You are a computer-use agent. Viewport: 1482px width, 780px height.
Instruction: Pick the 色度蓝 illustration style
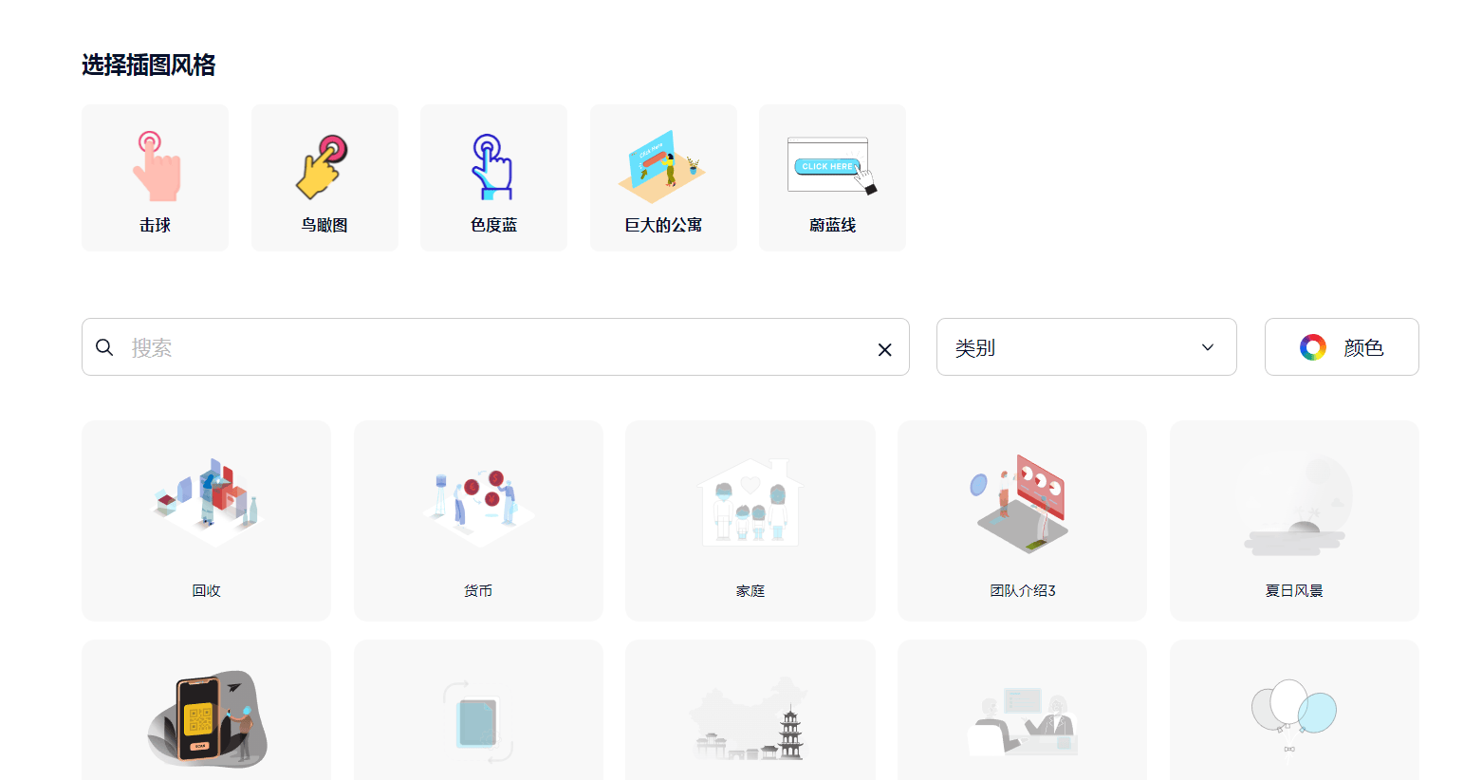(493, 177)
